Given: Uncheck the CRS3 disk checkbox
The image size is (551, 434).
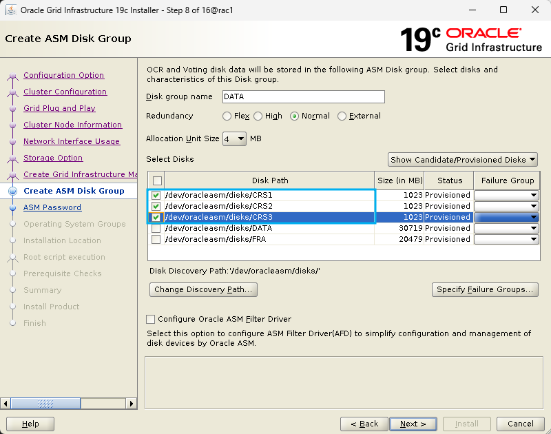Looking at the screenshot, I should pyautogui.click(x=156, y=217).
